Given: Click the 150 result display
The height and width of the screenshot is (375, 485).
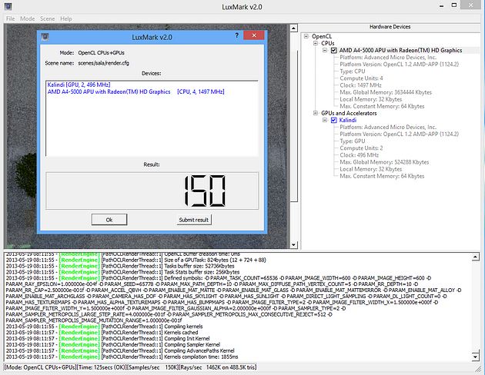Looking at the screenshot, I should point(152,191).
